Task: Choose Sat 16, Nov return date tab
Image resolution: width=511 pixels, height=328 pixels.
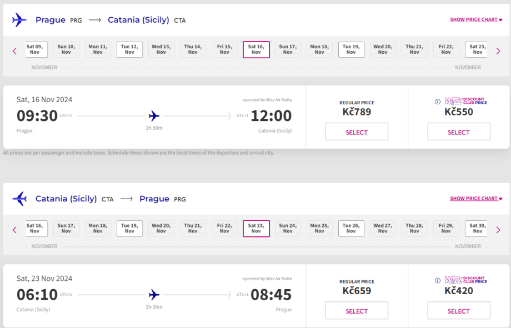Action: click(34, 228)
